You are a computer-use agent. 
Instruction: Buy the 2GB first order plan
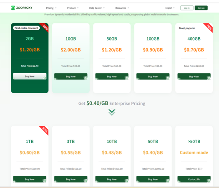pos(30,76)
